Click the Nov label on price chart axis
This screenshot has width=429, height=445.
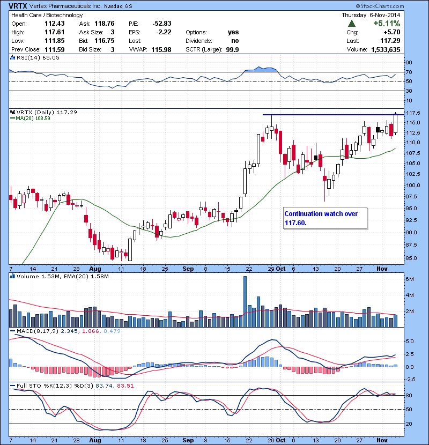pos(382,269)
